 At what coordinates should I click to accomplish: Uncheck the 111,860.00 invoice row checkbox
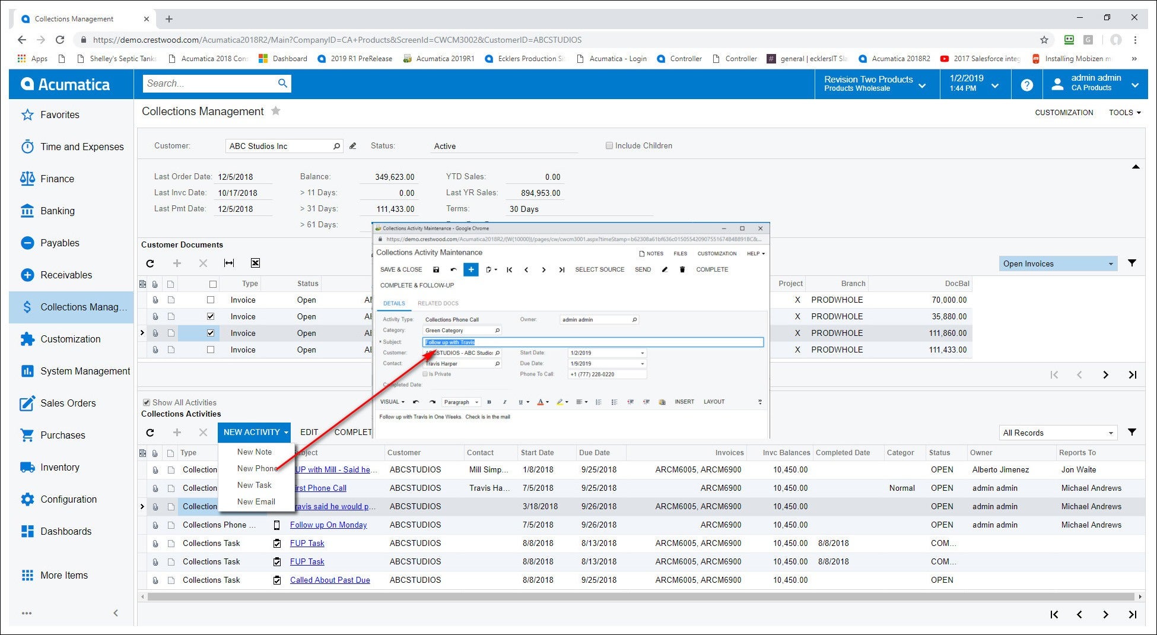tap(210, 333)
